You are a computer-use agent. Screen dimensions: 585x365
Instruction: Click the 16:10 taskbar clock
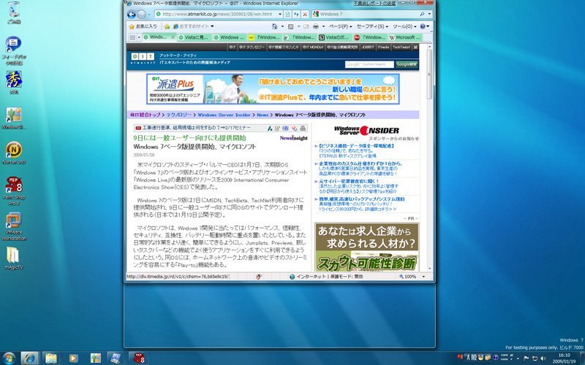point(564,356)
